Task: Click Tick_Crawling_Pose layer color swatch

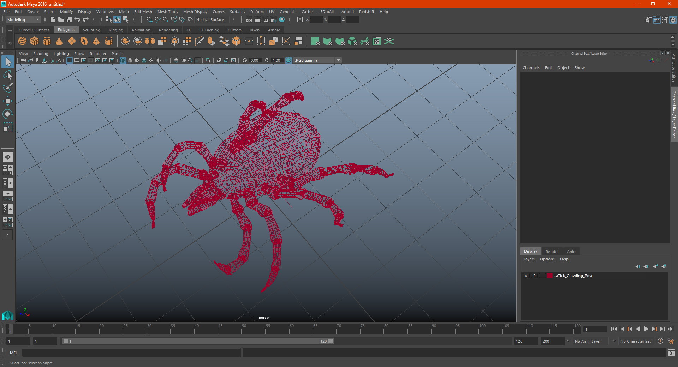Action: [550, 276]
